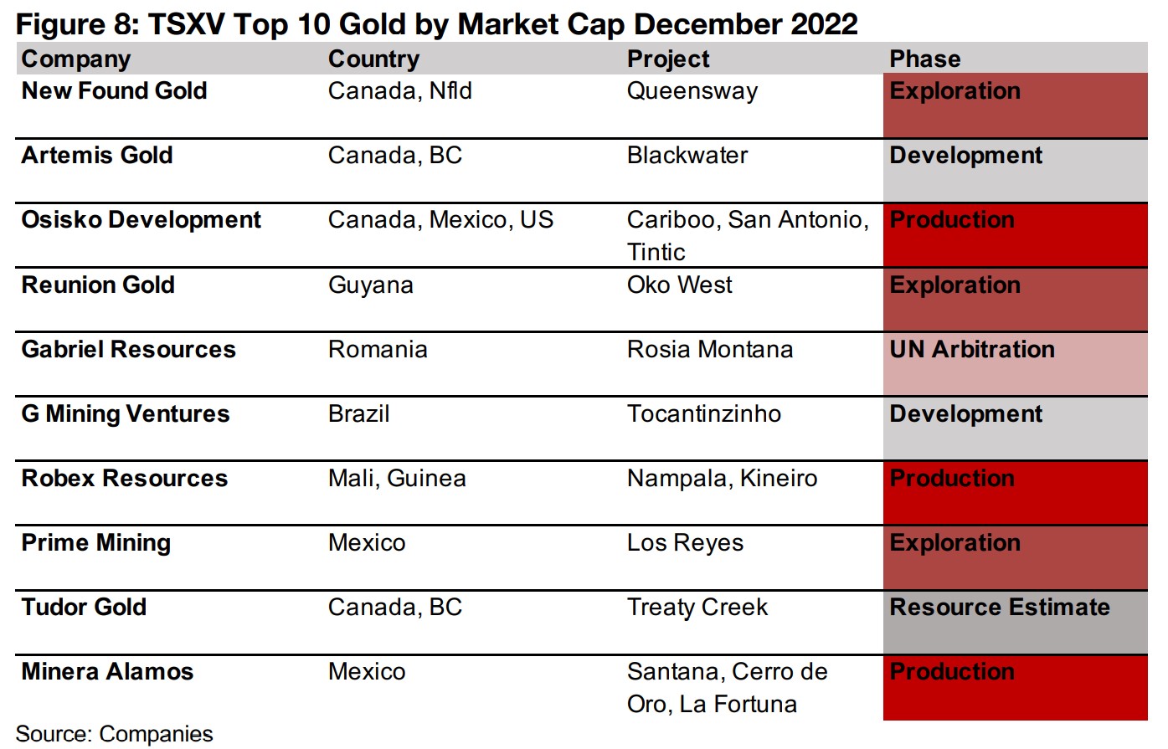Screen dimensions: 1168x749
Task: Select the Minera Alamos company cell
Action: (107, 672)
